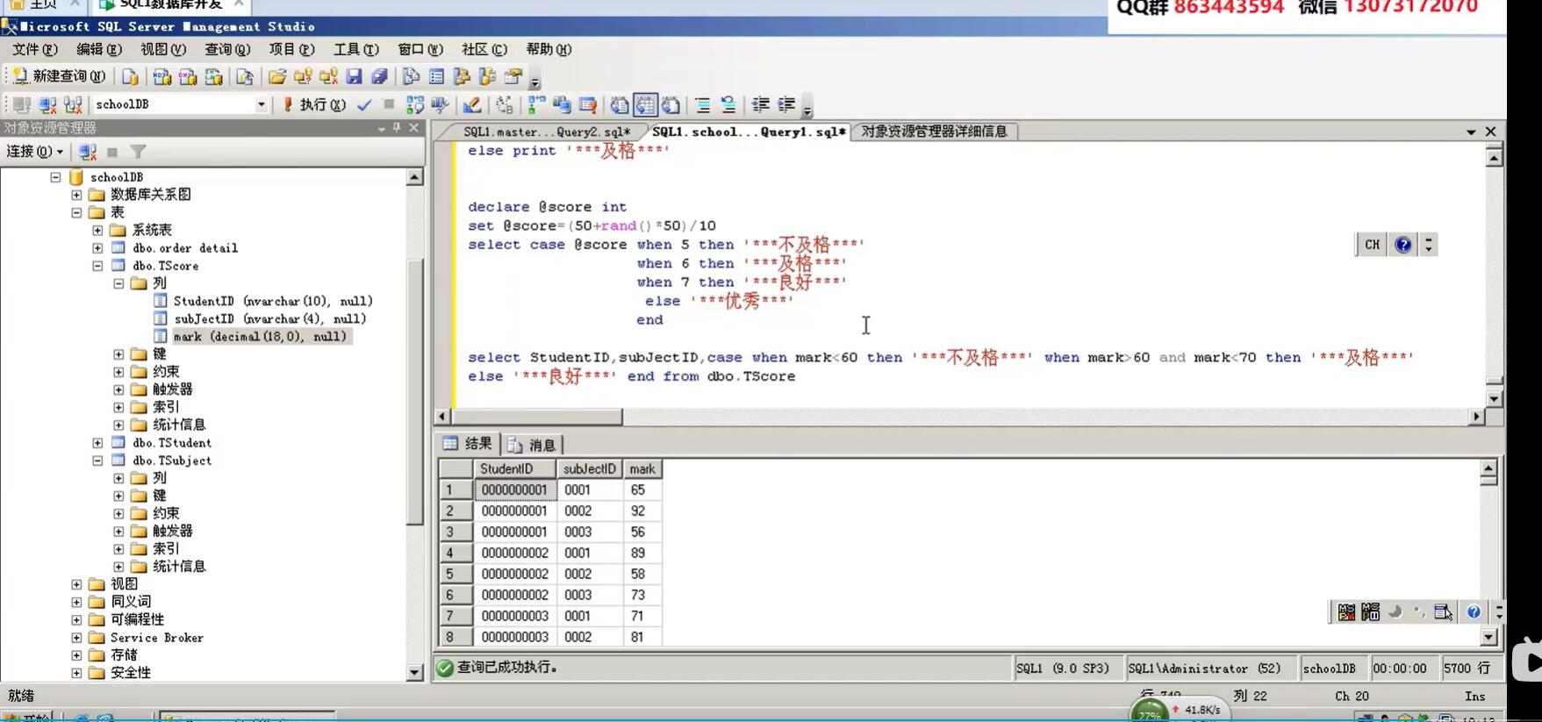
Task: Uncomment the selected lines icon
Action: click(728, 104)
